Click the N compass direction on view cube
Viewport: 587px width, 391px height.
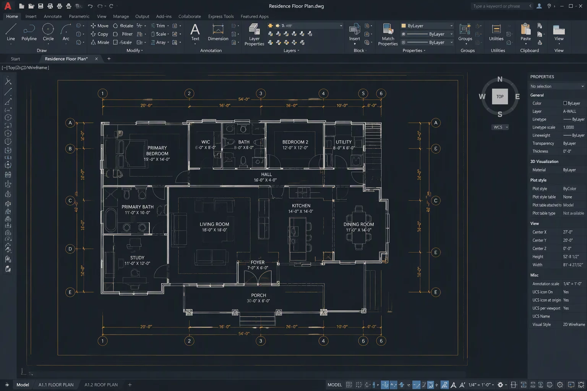[500, 79]
